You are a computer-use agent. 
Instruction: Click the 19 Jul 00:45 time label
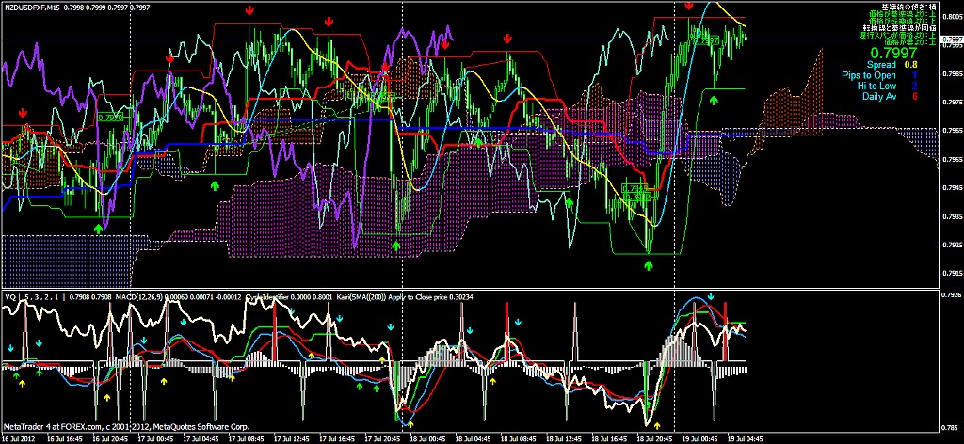point(699,439)
